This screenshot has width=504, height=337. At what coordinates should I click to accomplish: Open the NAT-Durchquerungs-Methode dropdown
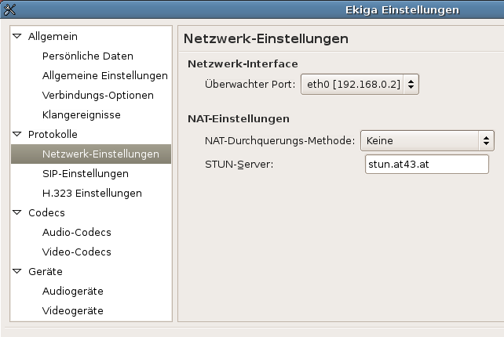426,141
